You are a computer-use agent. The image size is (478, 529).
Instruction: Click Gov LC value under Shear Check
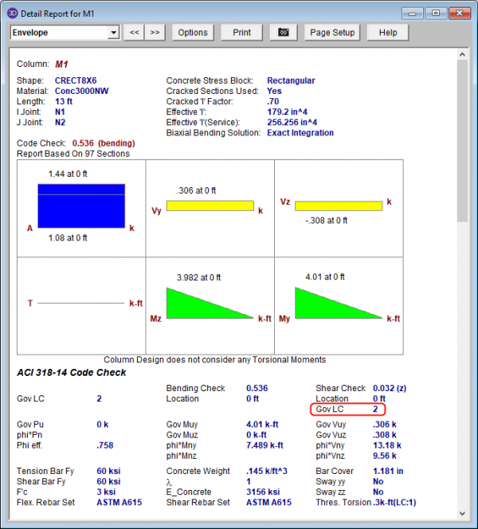(x=375, y=409)
